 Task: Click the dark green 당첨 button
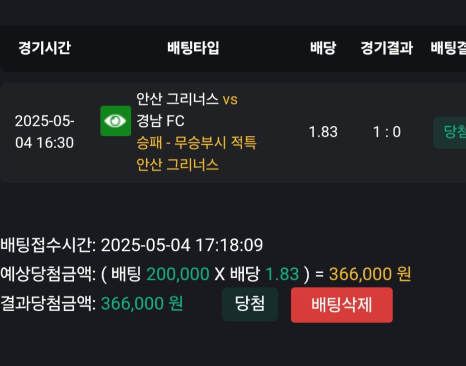pos(250,304)
